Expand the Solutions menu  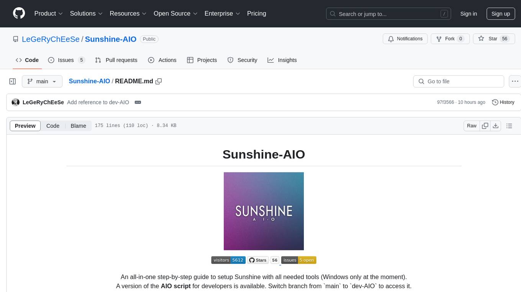pyautogui.click(x=86, y=13)
